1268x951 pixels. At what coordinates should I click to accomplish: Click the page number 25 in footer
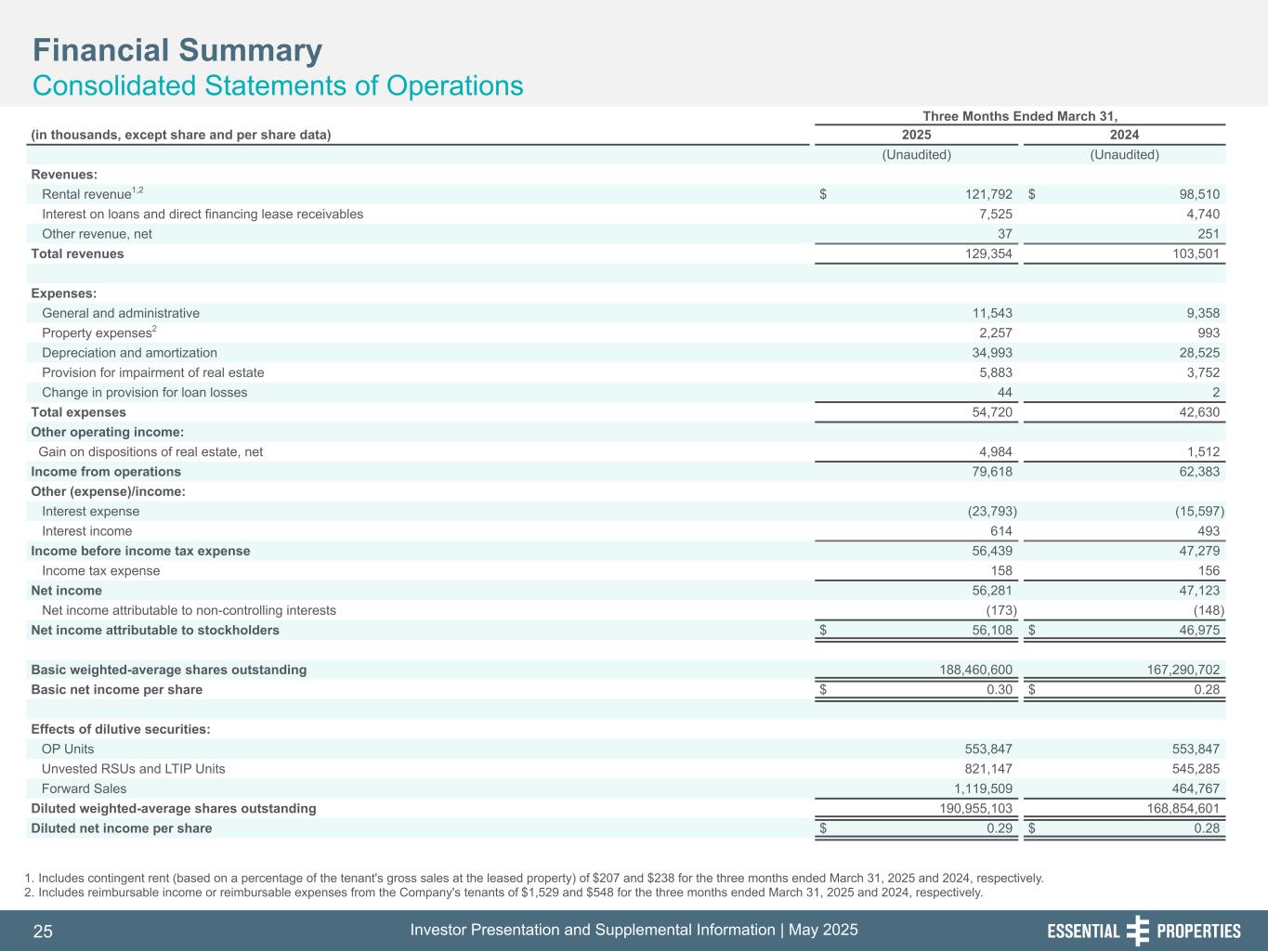point(43,931)
